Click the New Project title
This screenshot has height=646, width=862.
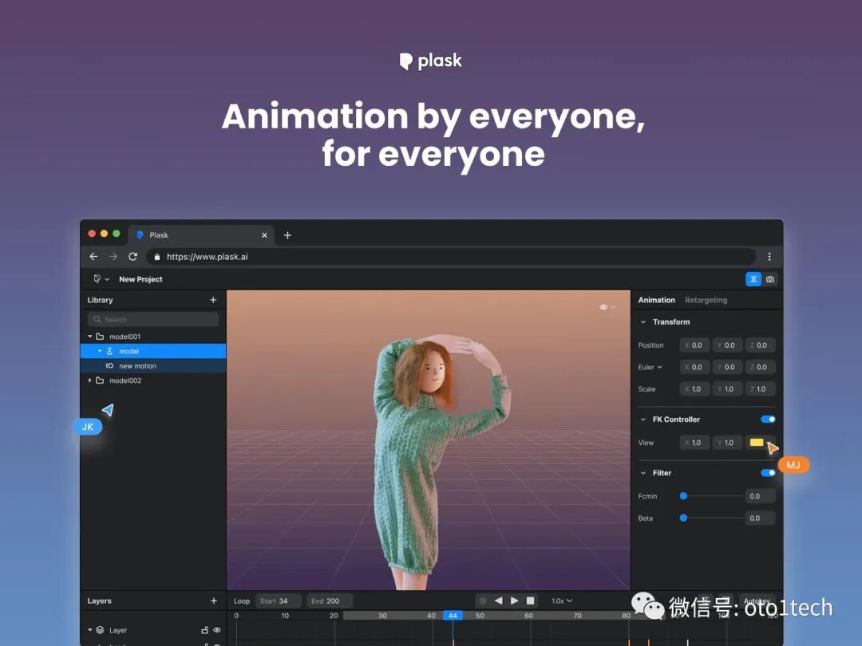(x=140, y=279)
